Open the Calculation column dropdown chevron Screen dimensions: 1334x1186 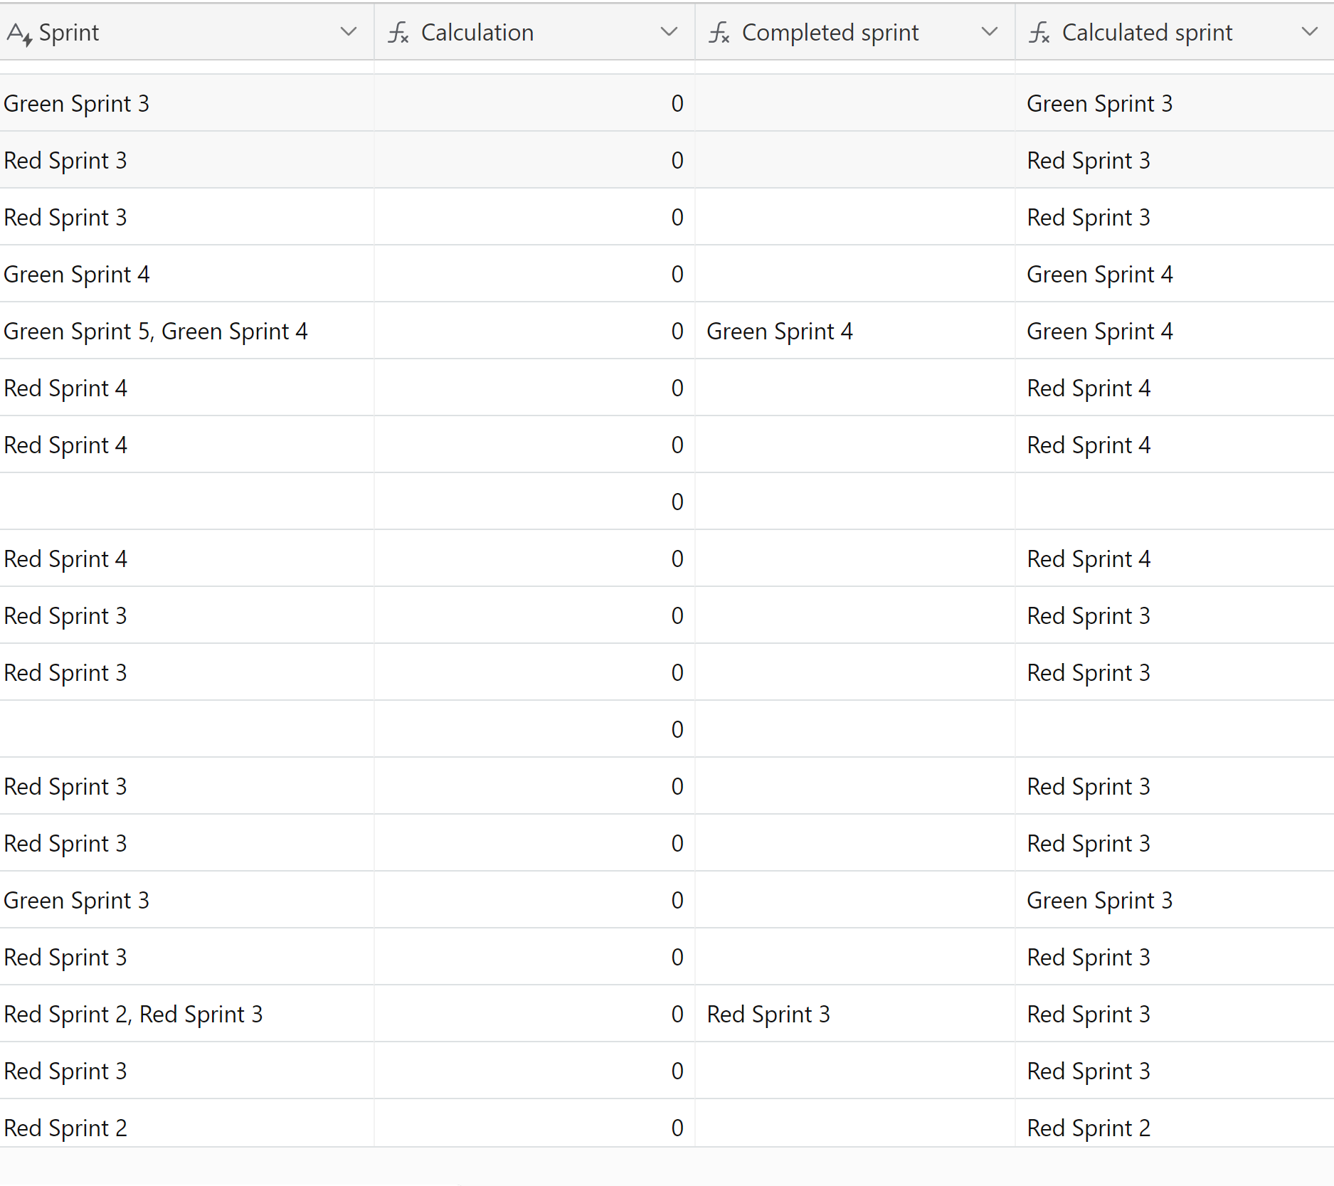pyautogui.click(x=668, y=32)
